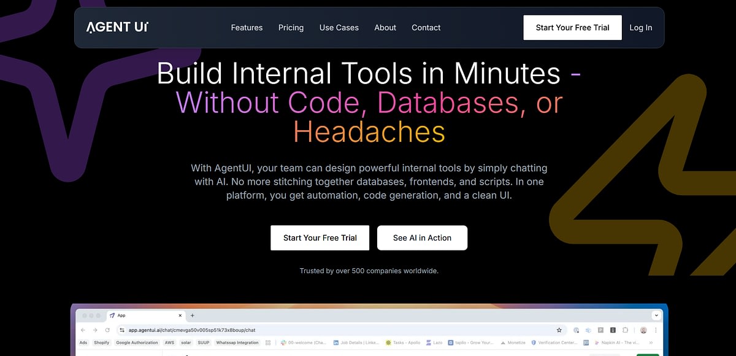Click the bookmark star in the address bar
736x356 pixels.
point(558,330)
